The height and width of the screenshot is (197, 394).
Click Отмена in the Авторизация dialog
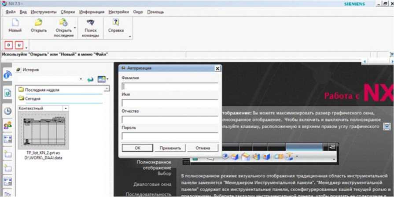[203, 148]
